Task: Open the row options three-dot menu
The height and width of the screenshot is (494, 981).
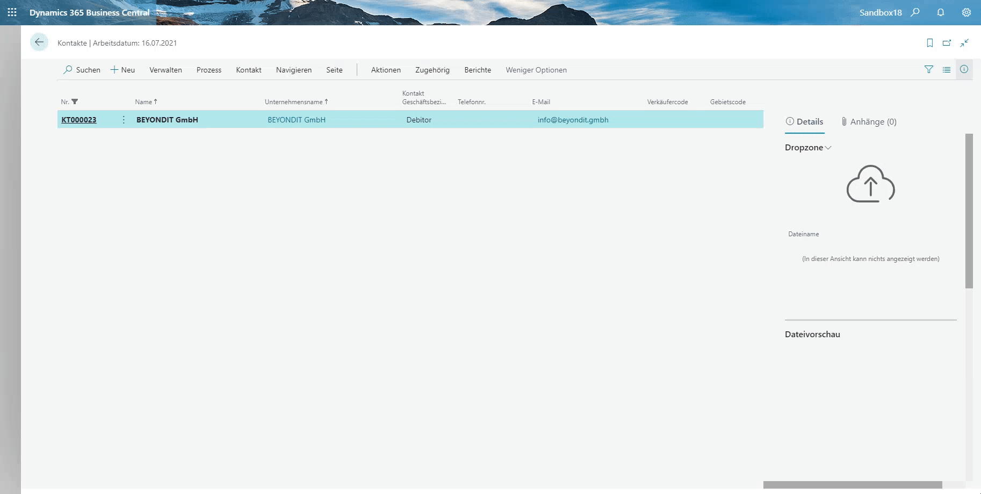Action: [x=124, y=120]
